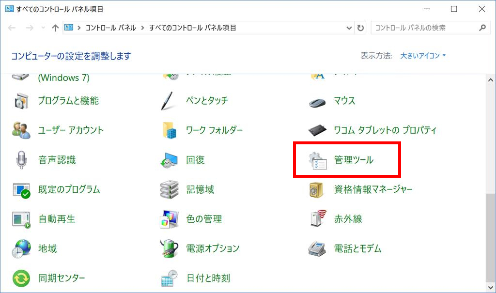Open the 音声認識 microphone icon

coord(21,160)
